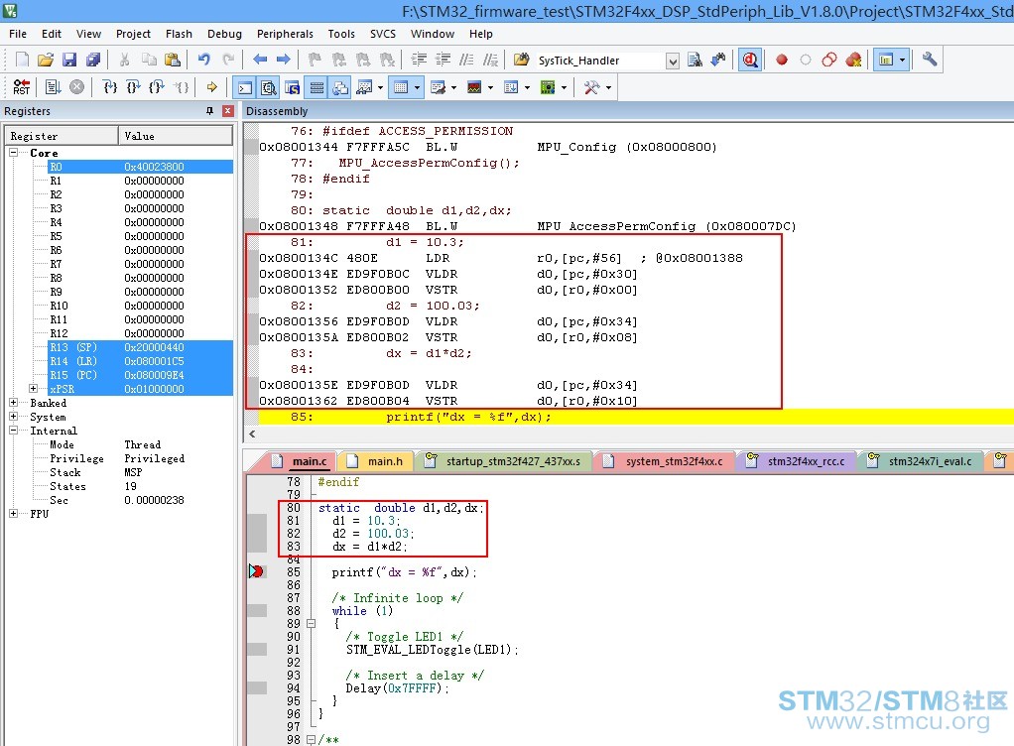Close the Registers panel
Screen dimensions: 1014x746
(x=227, y=111)
